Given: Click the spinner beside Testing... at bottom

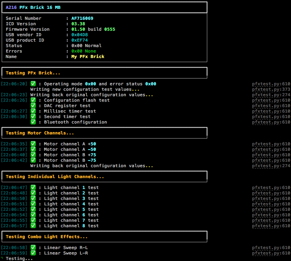Looking at the screenshot, I should pyautogui.click(x=2, y=258).
